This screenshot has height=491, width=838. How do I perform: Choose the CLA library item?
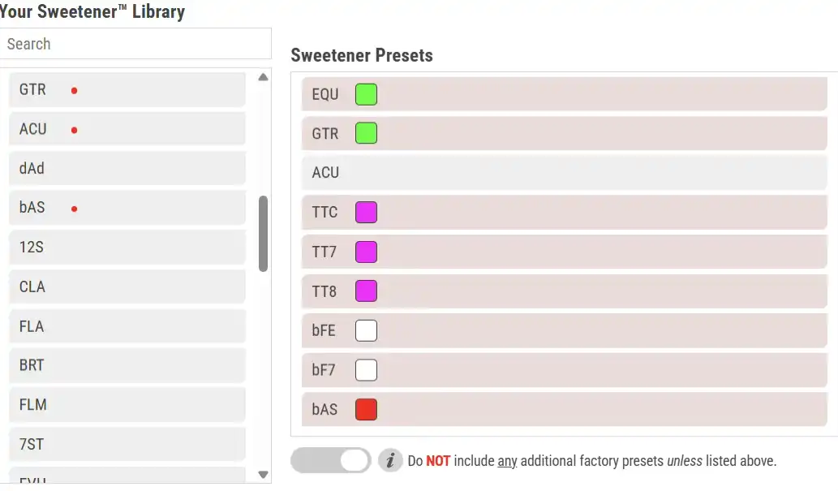click(127, 286)
